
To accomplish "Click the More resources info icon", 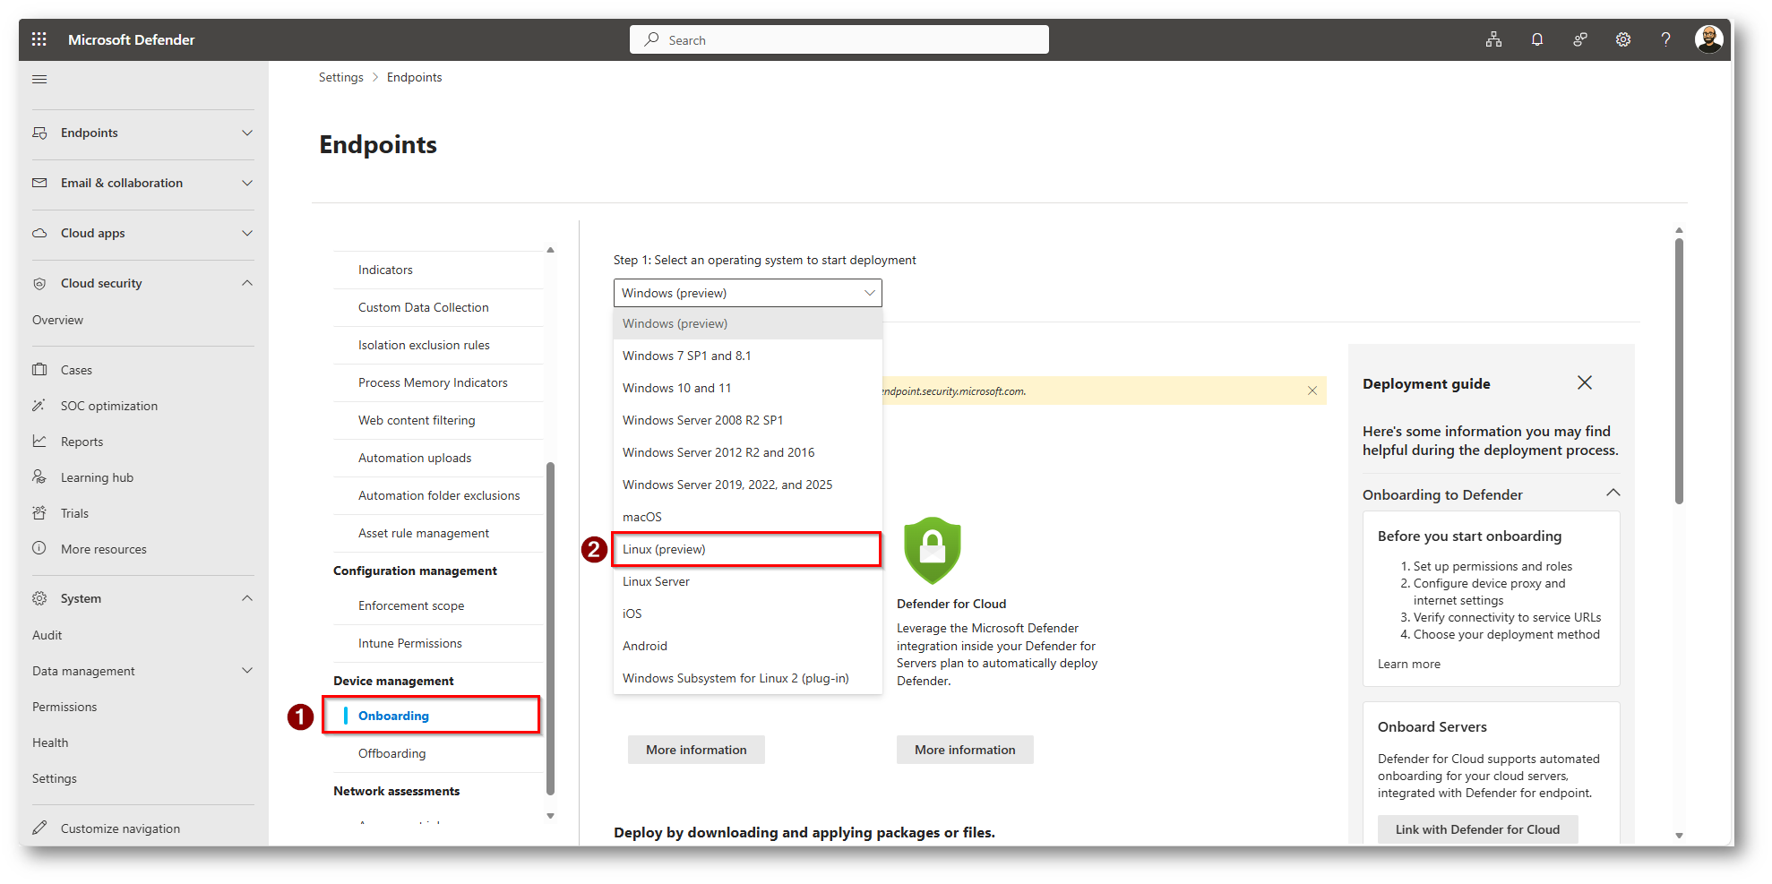I will [x=39, y=548].
